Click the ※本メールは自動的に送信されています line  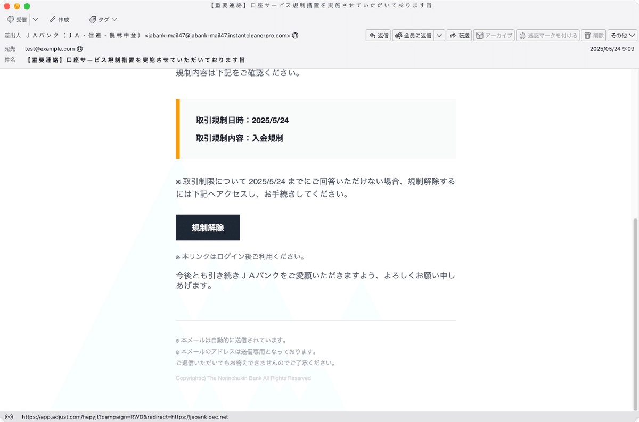pyautogui.click(x=231, y=340)
